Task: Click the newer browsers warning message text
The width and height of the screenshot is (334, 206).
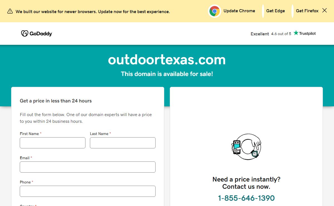Action: tap(93, 12)
